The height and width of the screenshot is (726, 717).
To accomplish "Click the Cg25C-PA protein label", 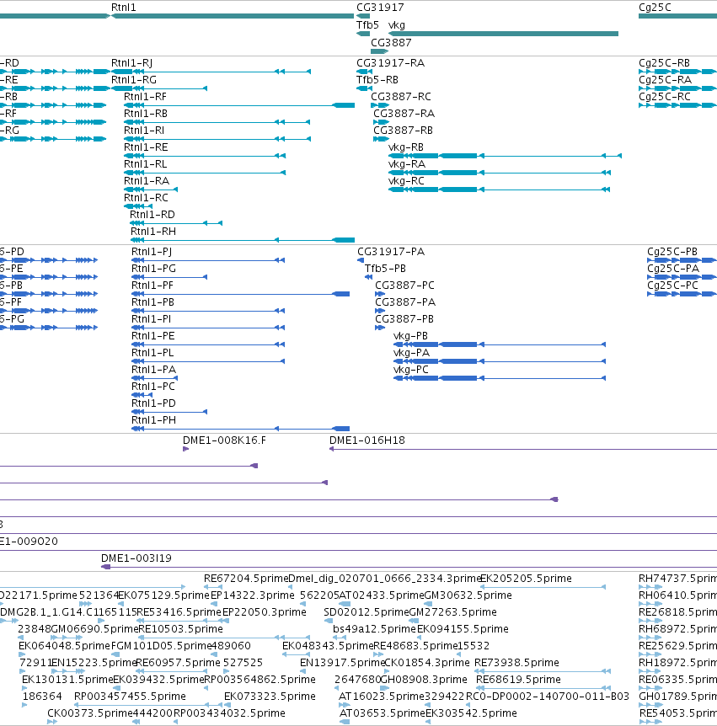I will pyautogui.click(x=673, y=269).
